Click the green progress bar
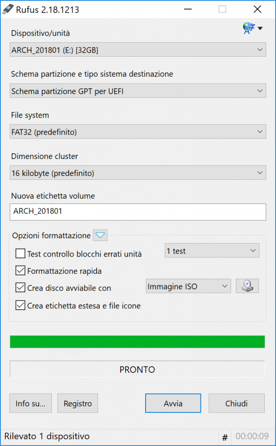 [137, 342]
